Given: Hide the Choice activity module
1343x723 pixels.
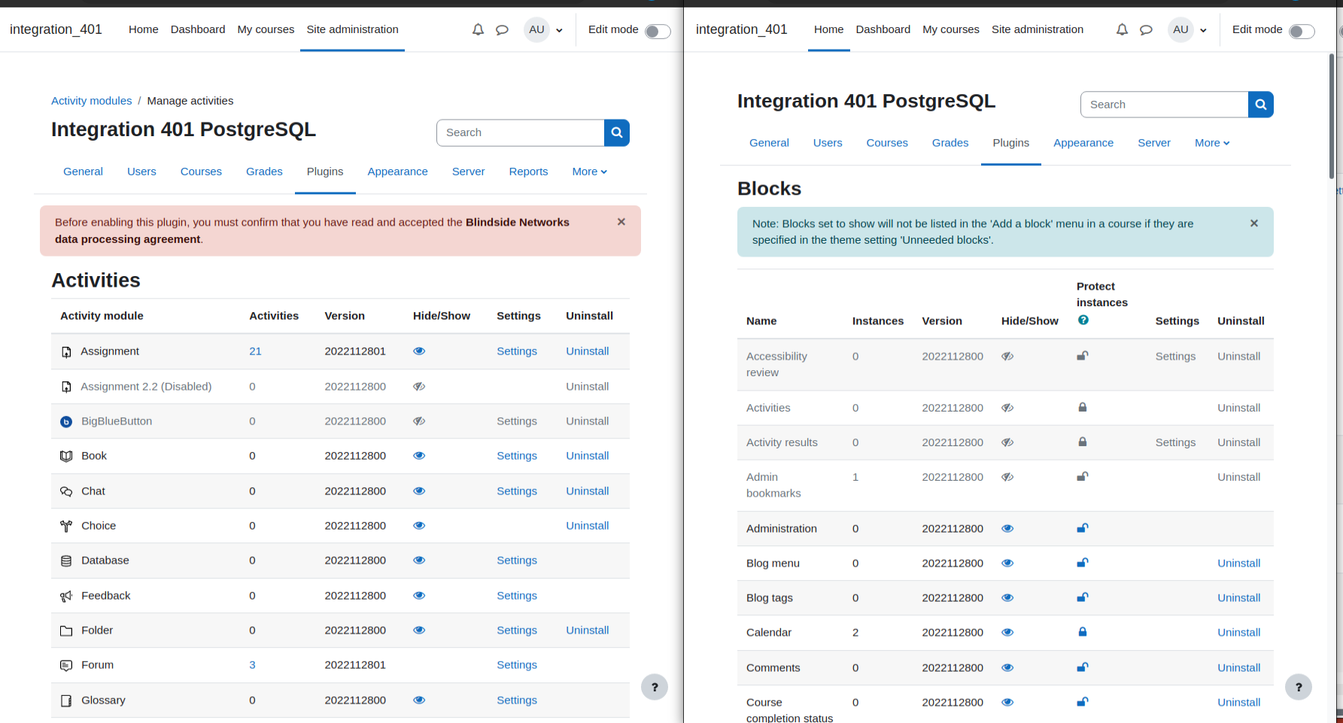Looking at the screenshot, I should [419, 525].
